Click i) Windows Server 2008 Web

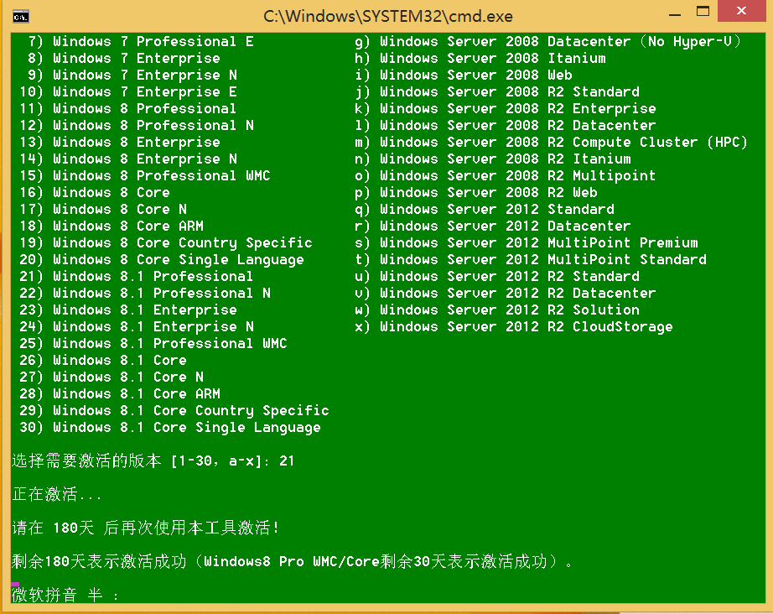pos(464,75)
